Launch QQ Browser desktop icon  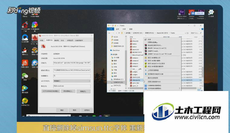[x=25, y=38]
